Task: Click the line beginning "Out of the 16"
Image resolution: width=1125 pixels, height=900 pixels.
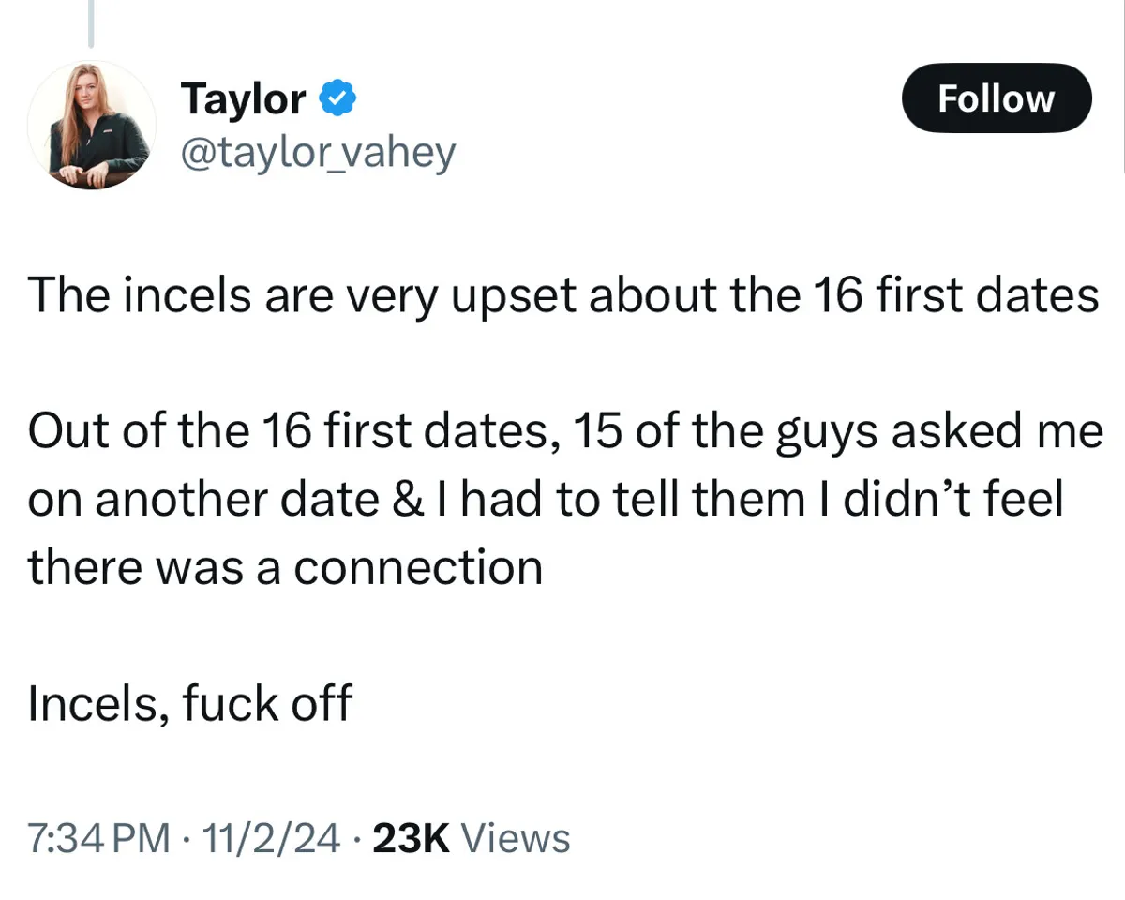Action: click(562, 431)
